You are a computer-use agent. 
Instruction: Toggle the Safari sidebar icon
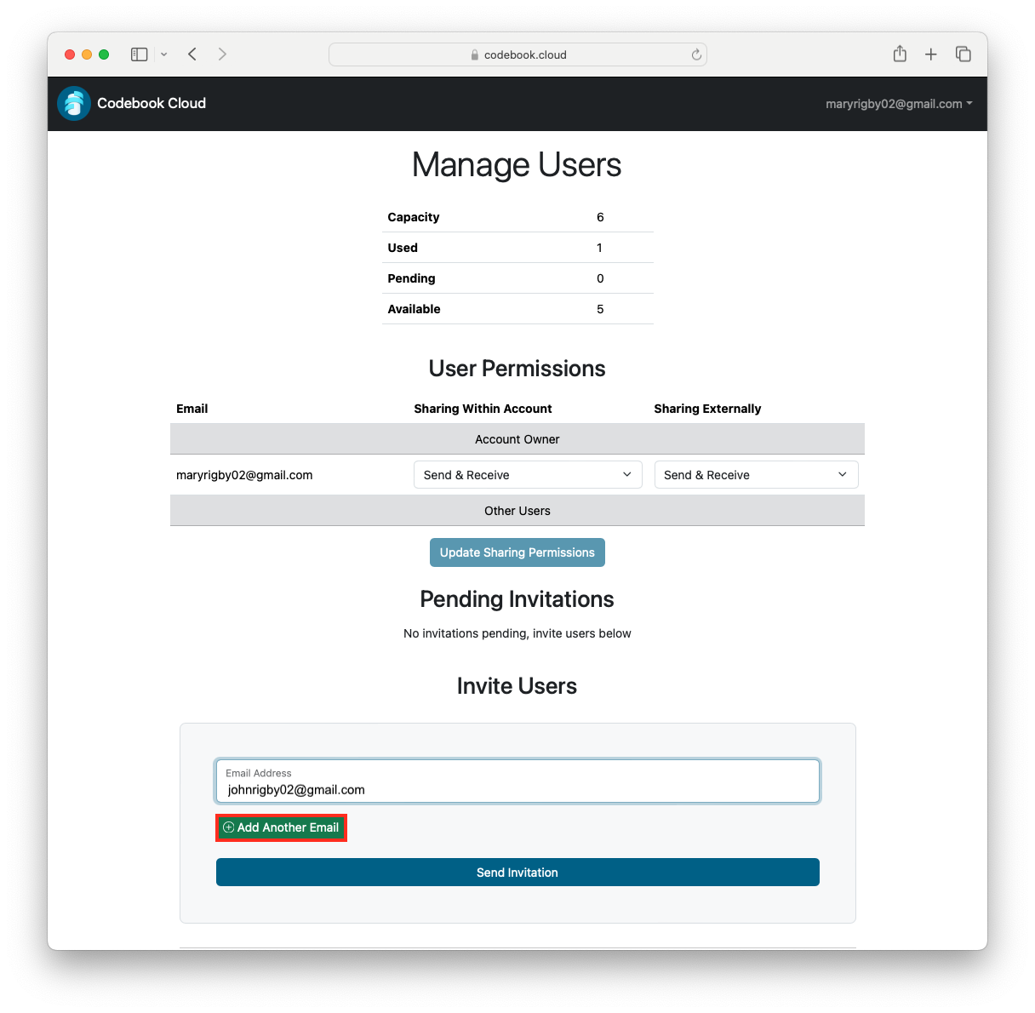pyautogui.click(x=139, y=54)
